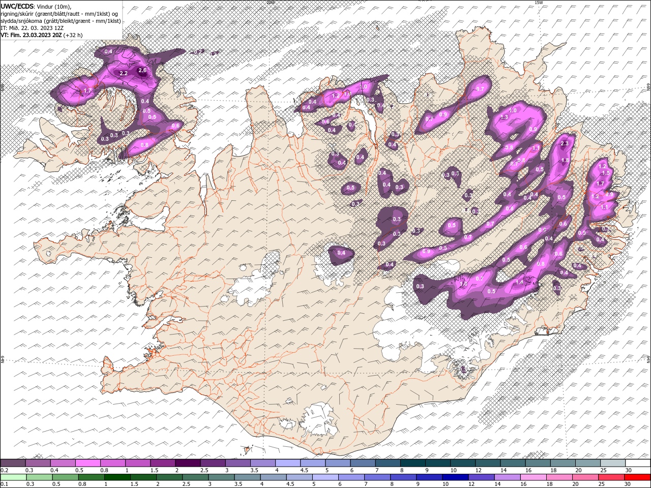Click the pale green 0.1–0.3 rain scale swatch
Screen dimensions: 651x488
(13, 477)
